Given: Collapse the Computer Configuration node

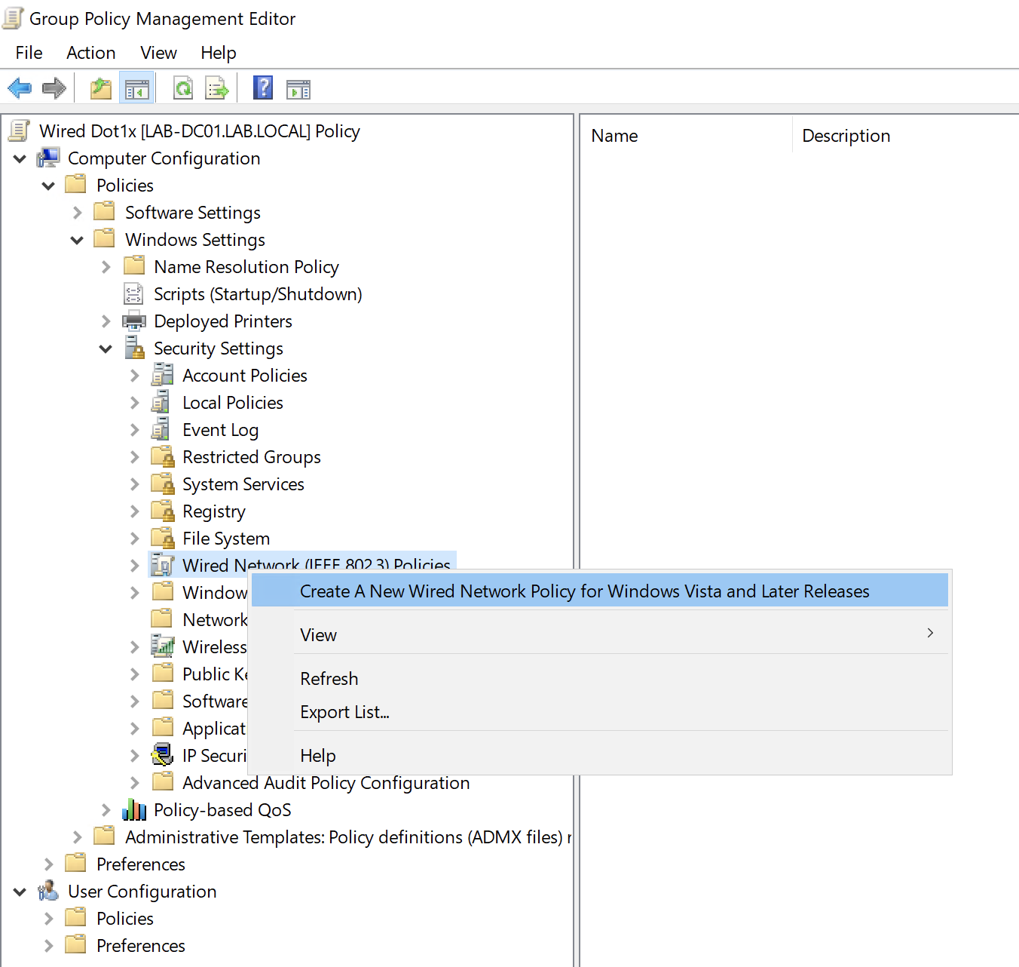Looking at the screenshot, I should (x=20, y=158).
